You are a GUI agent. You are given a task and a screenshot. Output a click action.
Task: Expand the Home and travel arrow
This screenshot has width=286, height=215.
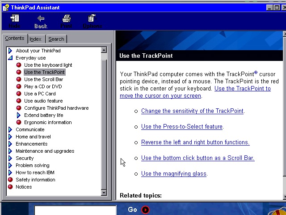click(10, 137)
